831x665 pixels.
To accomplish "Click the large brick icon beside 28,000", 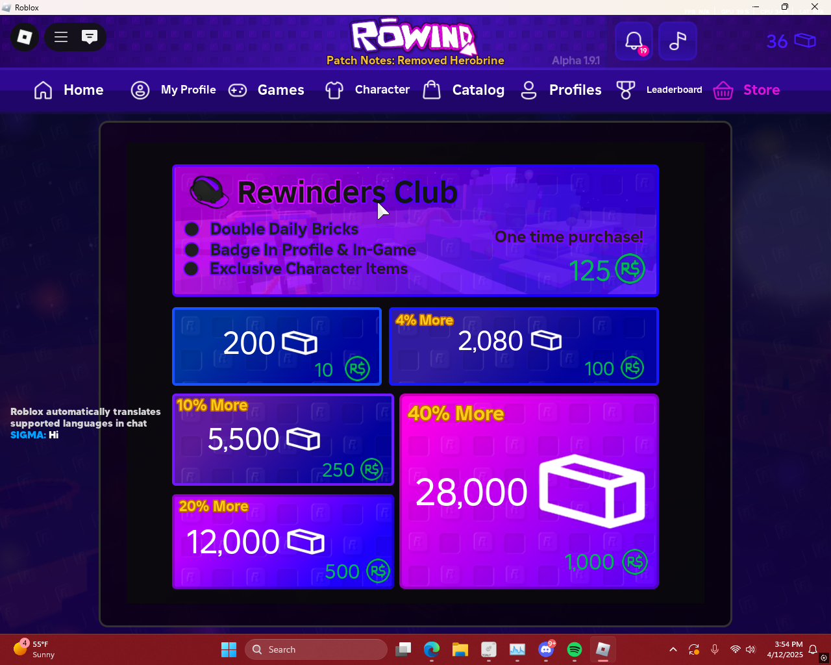I will pyautogui.click(x=592, y=492).
